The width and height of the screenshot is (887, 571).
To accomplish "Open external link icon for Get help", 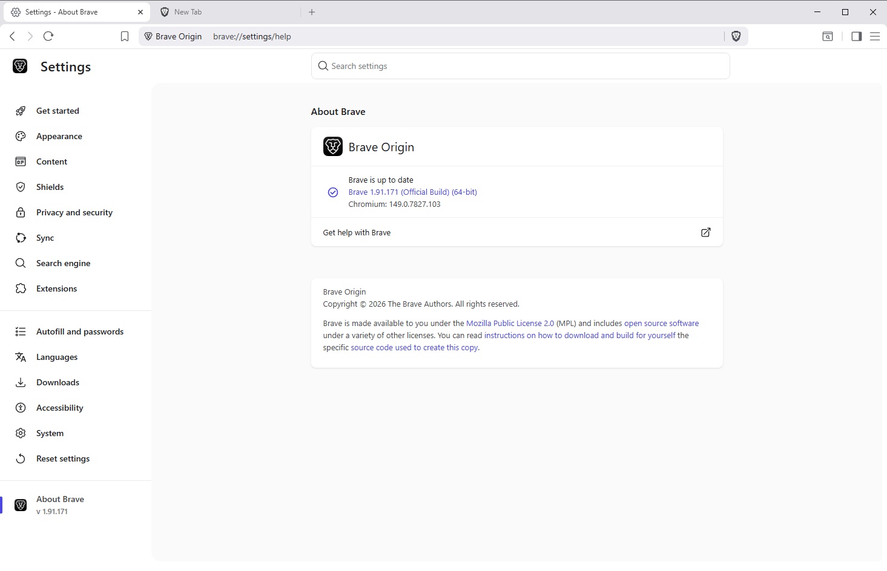I will pyautogui.click(x=706, y=232).
